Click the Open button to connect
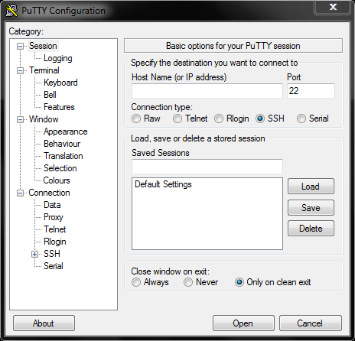This screenshot has height=341, width=355. click(x=243, y=323)
